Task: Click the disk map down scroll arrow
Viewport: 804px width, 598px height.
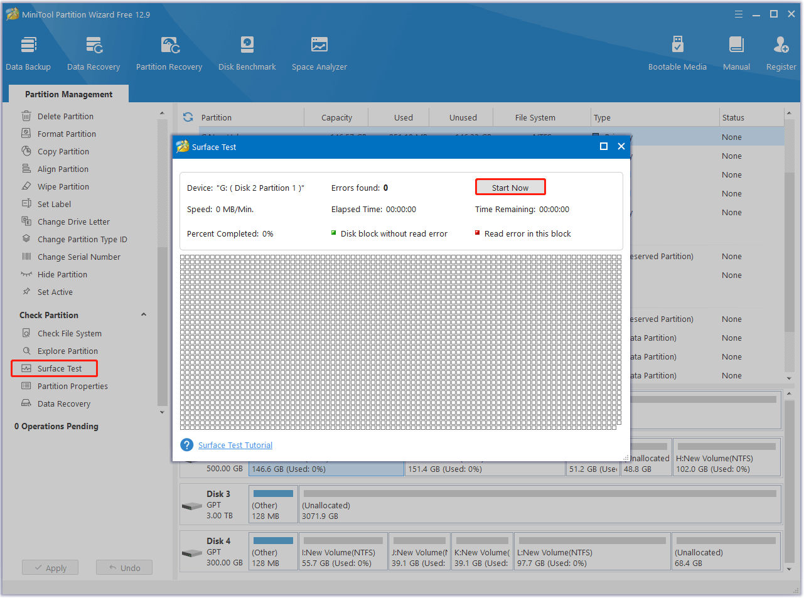Action: click(x=790, y=569)
